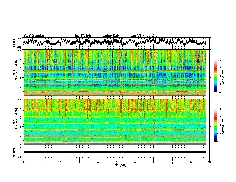This screenshot has width=236, height=182.
Task: Click the ch.2 colorbar log(PSD) label
Action: (223, 126)
